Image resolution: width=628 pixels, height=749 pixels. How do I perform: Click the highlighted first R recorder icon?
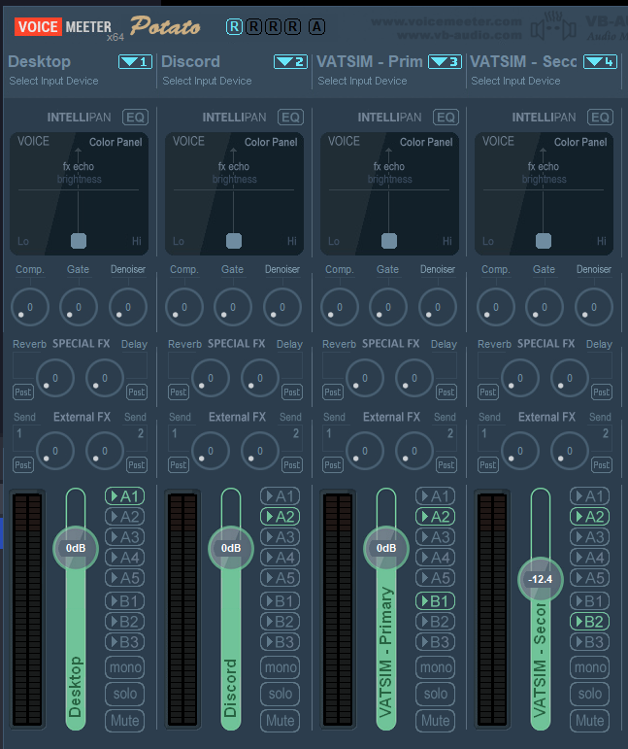click(234, 26)
